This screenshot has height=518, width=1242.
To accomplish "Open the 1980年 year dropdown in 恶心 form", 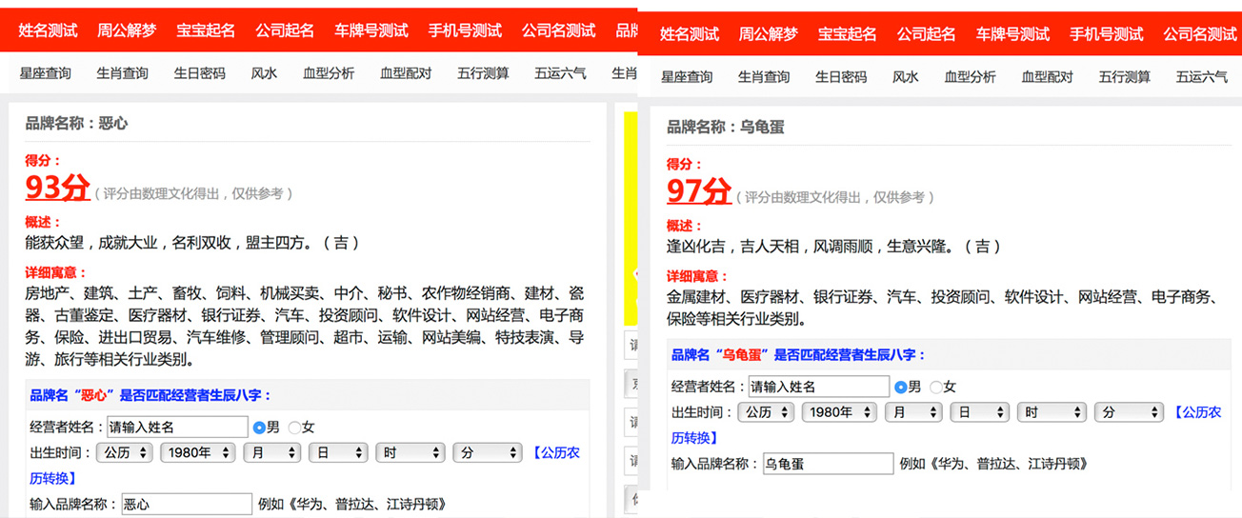I will [197, 453].
